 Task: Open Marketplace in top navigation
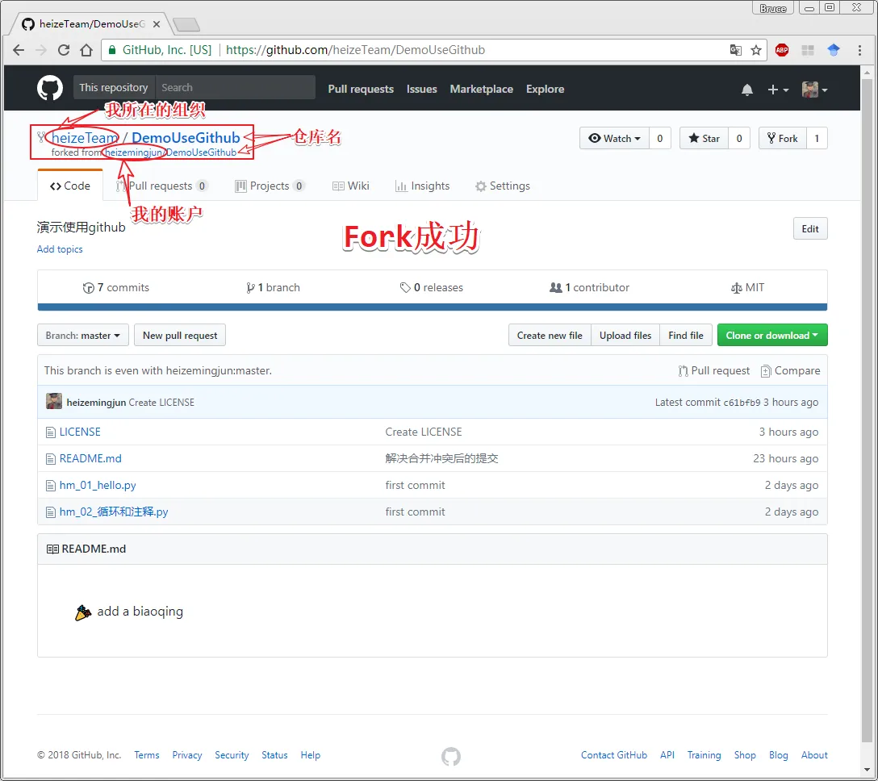pyautogui.click(x=482, y=89)
